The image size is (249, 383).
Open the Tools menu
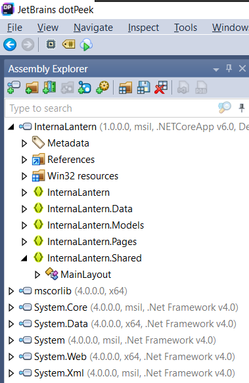(x=185, y=28)
